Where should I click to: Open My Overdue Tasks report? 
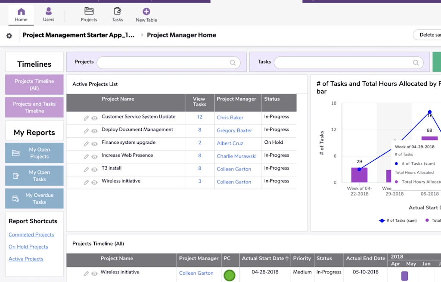pyautogui.click(x=34, y=198)
